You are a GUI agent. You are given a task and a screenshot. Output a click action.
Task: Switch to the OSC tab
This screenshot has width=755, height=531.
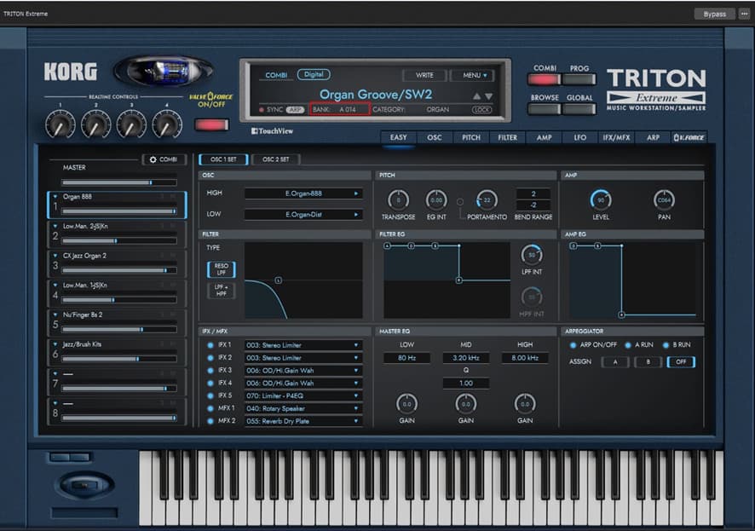coord(435,138)
